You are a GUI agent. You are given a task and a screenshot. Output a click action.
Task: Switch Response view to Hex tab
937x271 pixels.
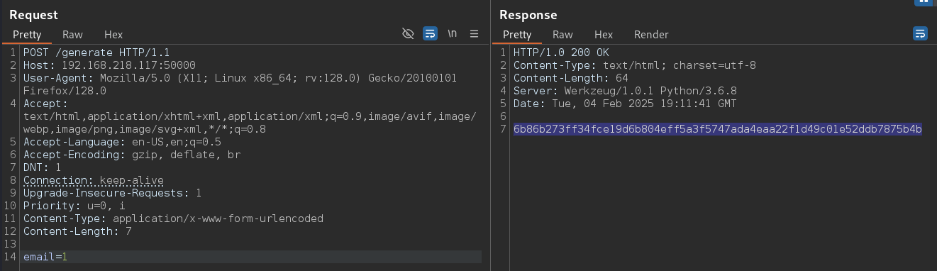(604, 34)
